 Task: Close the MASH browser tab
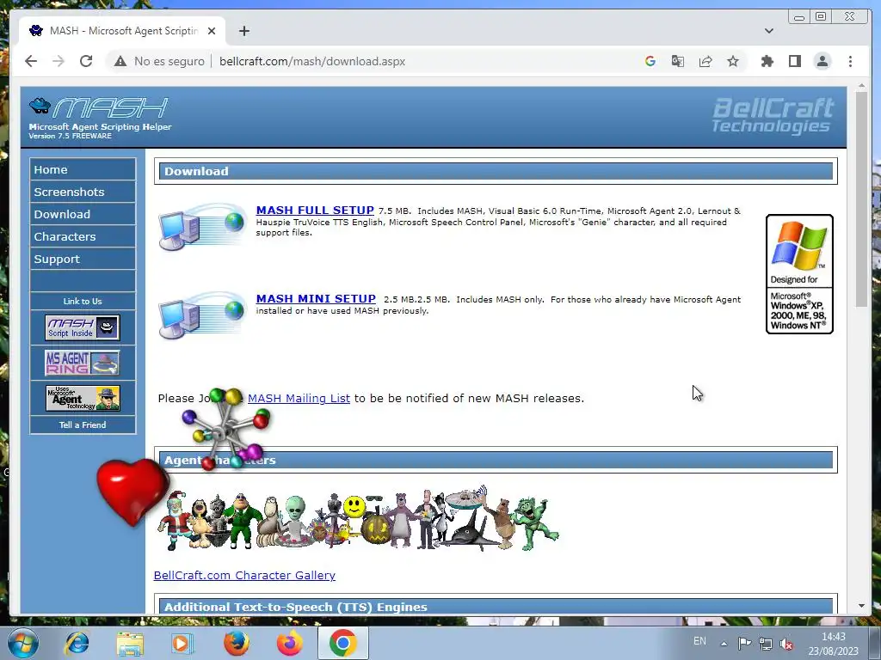tap(212, 31)
